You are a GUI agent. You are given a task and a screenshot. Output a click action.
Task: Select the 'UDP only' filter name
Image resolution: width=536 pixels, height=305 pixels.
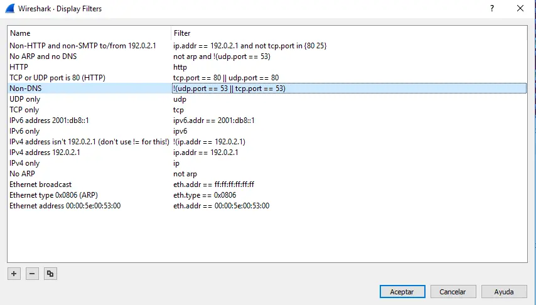25,99
